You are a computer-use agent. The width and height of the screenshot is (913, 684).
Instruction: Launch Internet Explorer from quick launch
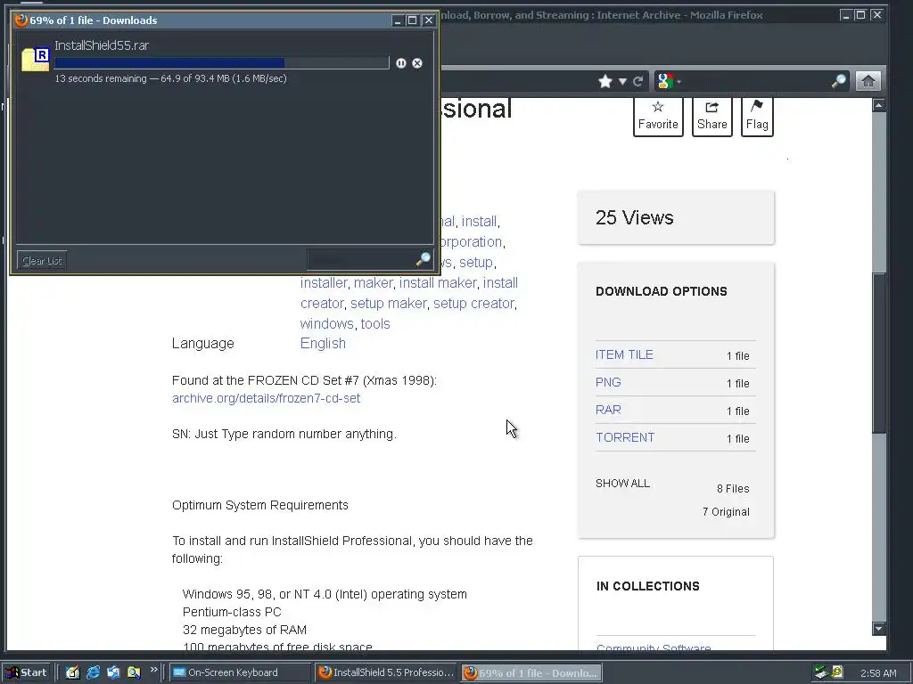(93, 672)
